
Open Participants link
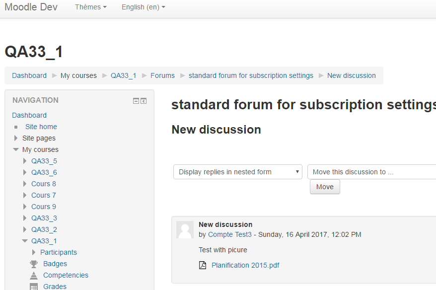coord(59,252)
